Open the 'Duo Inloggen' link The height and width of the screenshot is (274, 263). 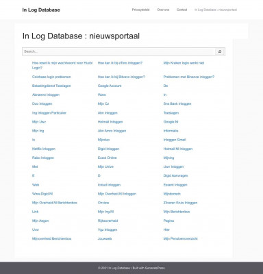coord(42,103)
